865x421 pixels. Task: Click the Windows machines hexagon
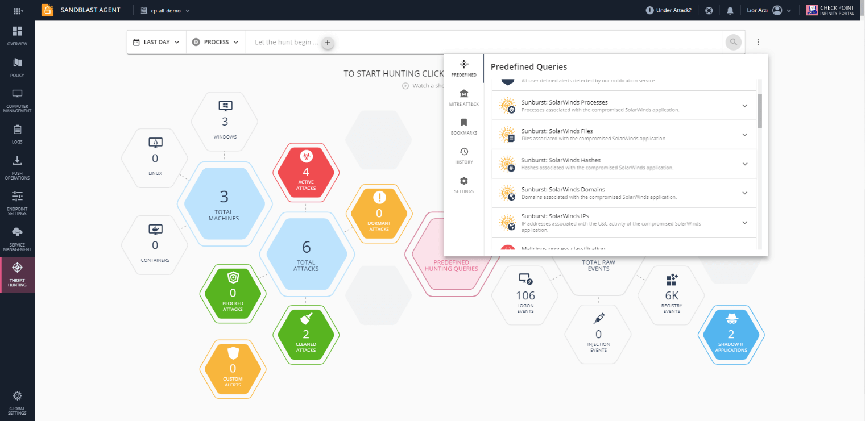pyautogui.click(x=225, y=122)
